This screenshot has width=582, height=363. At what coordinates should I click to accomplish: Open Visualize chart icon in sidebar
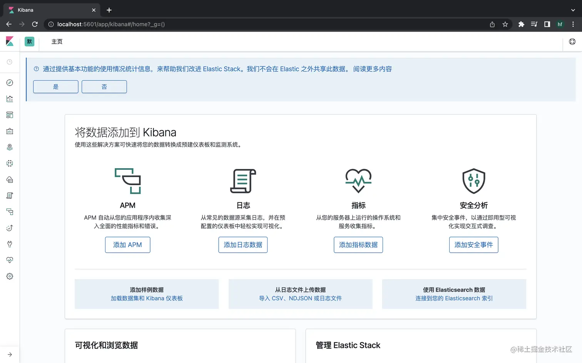[x=10, y=99]
